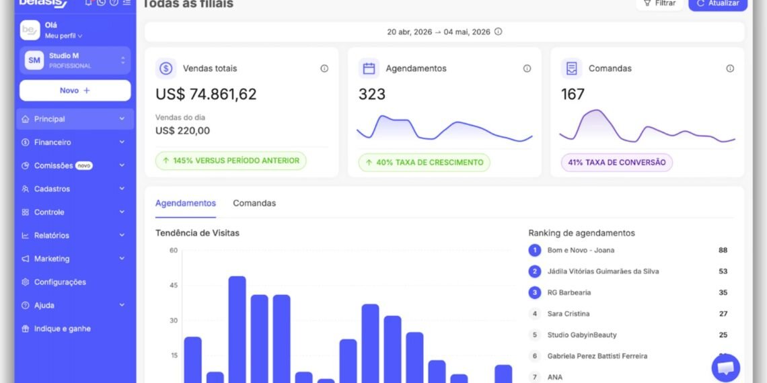The width and height of the screenshot is (767, 383).
Task: Click ranking row Bom e Novo - Joana
Action: [628, 250]
